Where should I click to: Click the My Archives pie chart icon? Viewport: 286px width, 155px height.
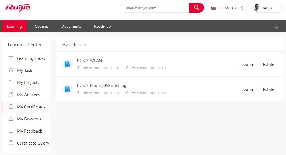tap(11, 95)
